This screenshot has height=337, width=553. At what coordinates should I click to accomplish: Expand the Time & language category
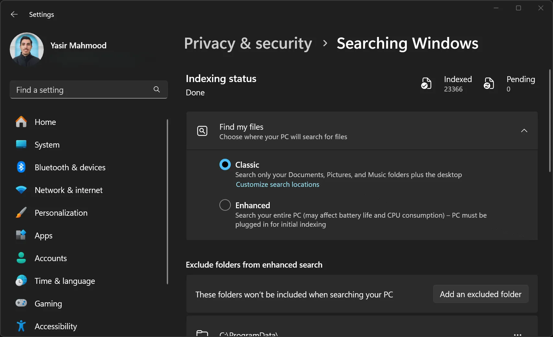(x=64, y=281)
